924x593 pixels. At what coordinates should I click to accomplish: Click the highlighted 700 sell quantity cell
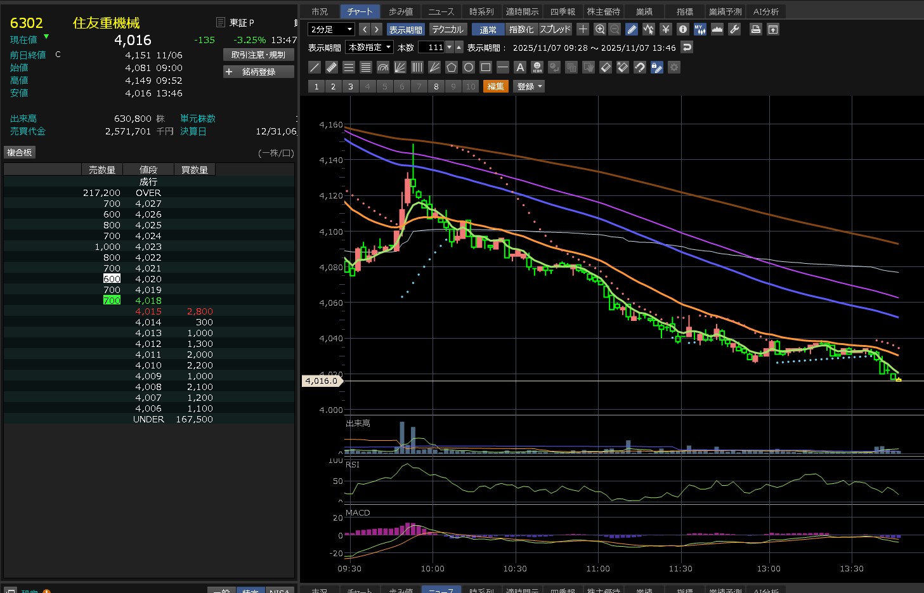pos(112,301)
